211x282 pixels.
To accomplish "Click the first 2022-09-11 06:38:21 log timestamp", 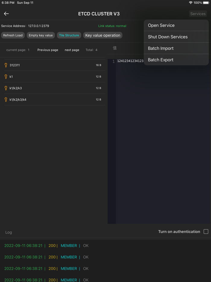I will [23, 246].
